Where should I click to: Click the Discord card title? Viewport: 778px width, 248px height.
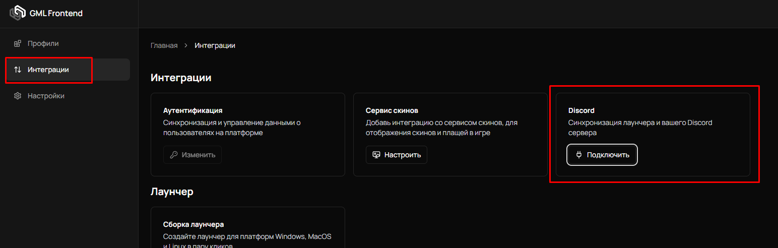(581, 110)
